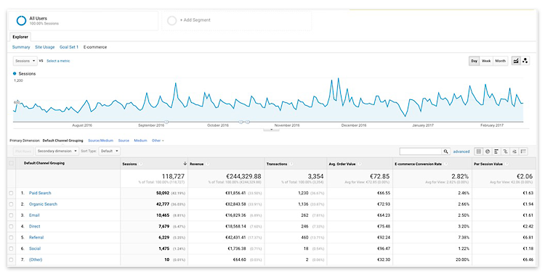Screen dimensions: 545x274
Task: Click the Sessions column help icon
Action: click(141, 164)
